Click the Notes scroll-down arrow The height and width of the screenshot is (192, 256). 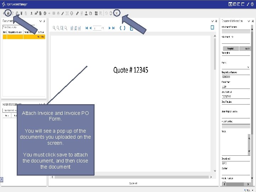coord(249,151)
